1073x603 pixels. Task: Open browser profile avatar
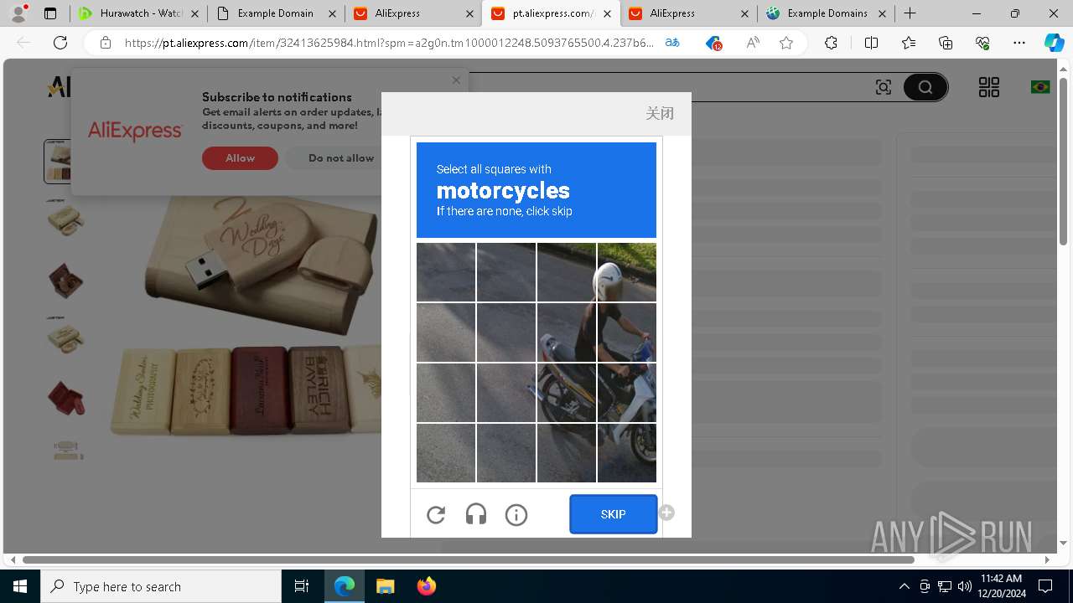(18, 13)
